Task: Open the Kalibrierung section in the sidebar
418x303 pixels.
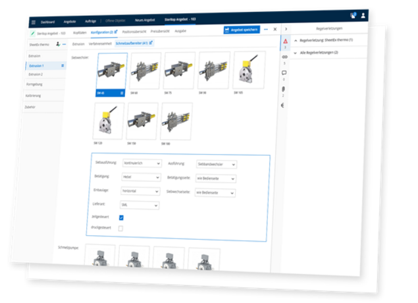Action: pos(33,96)
